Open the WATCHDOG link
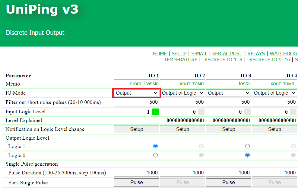 283,54
